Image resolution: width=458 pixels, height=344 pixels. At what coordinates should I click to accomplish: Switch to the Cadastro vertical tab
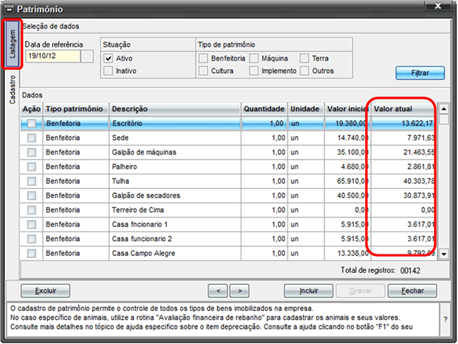(12, 90)
